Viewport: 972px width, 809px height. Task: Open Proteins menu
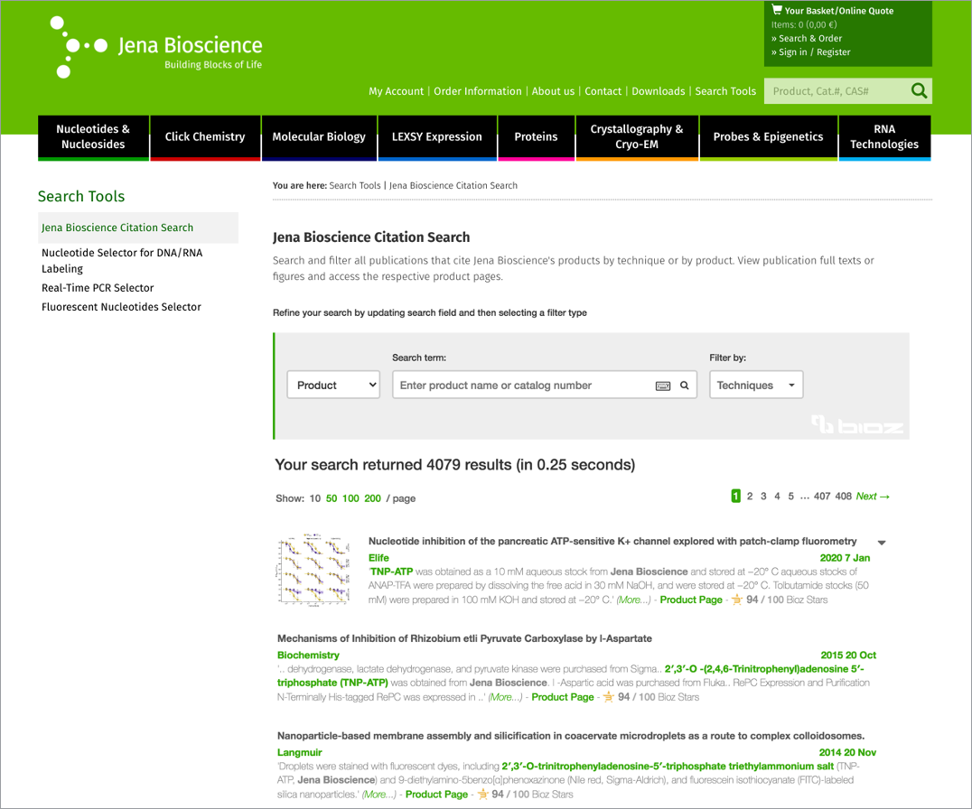[x=537, y=137]
